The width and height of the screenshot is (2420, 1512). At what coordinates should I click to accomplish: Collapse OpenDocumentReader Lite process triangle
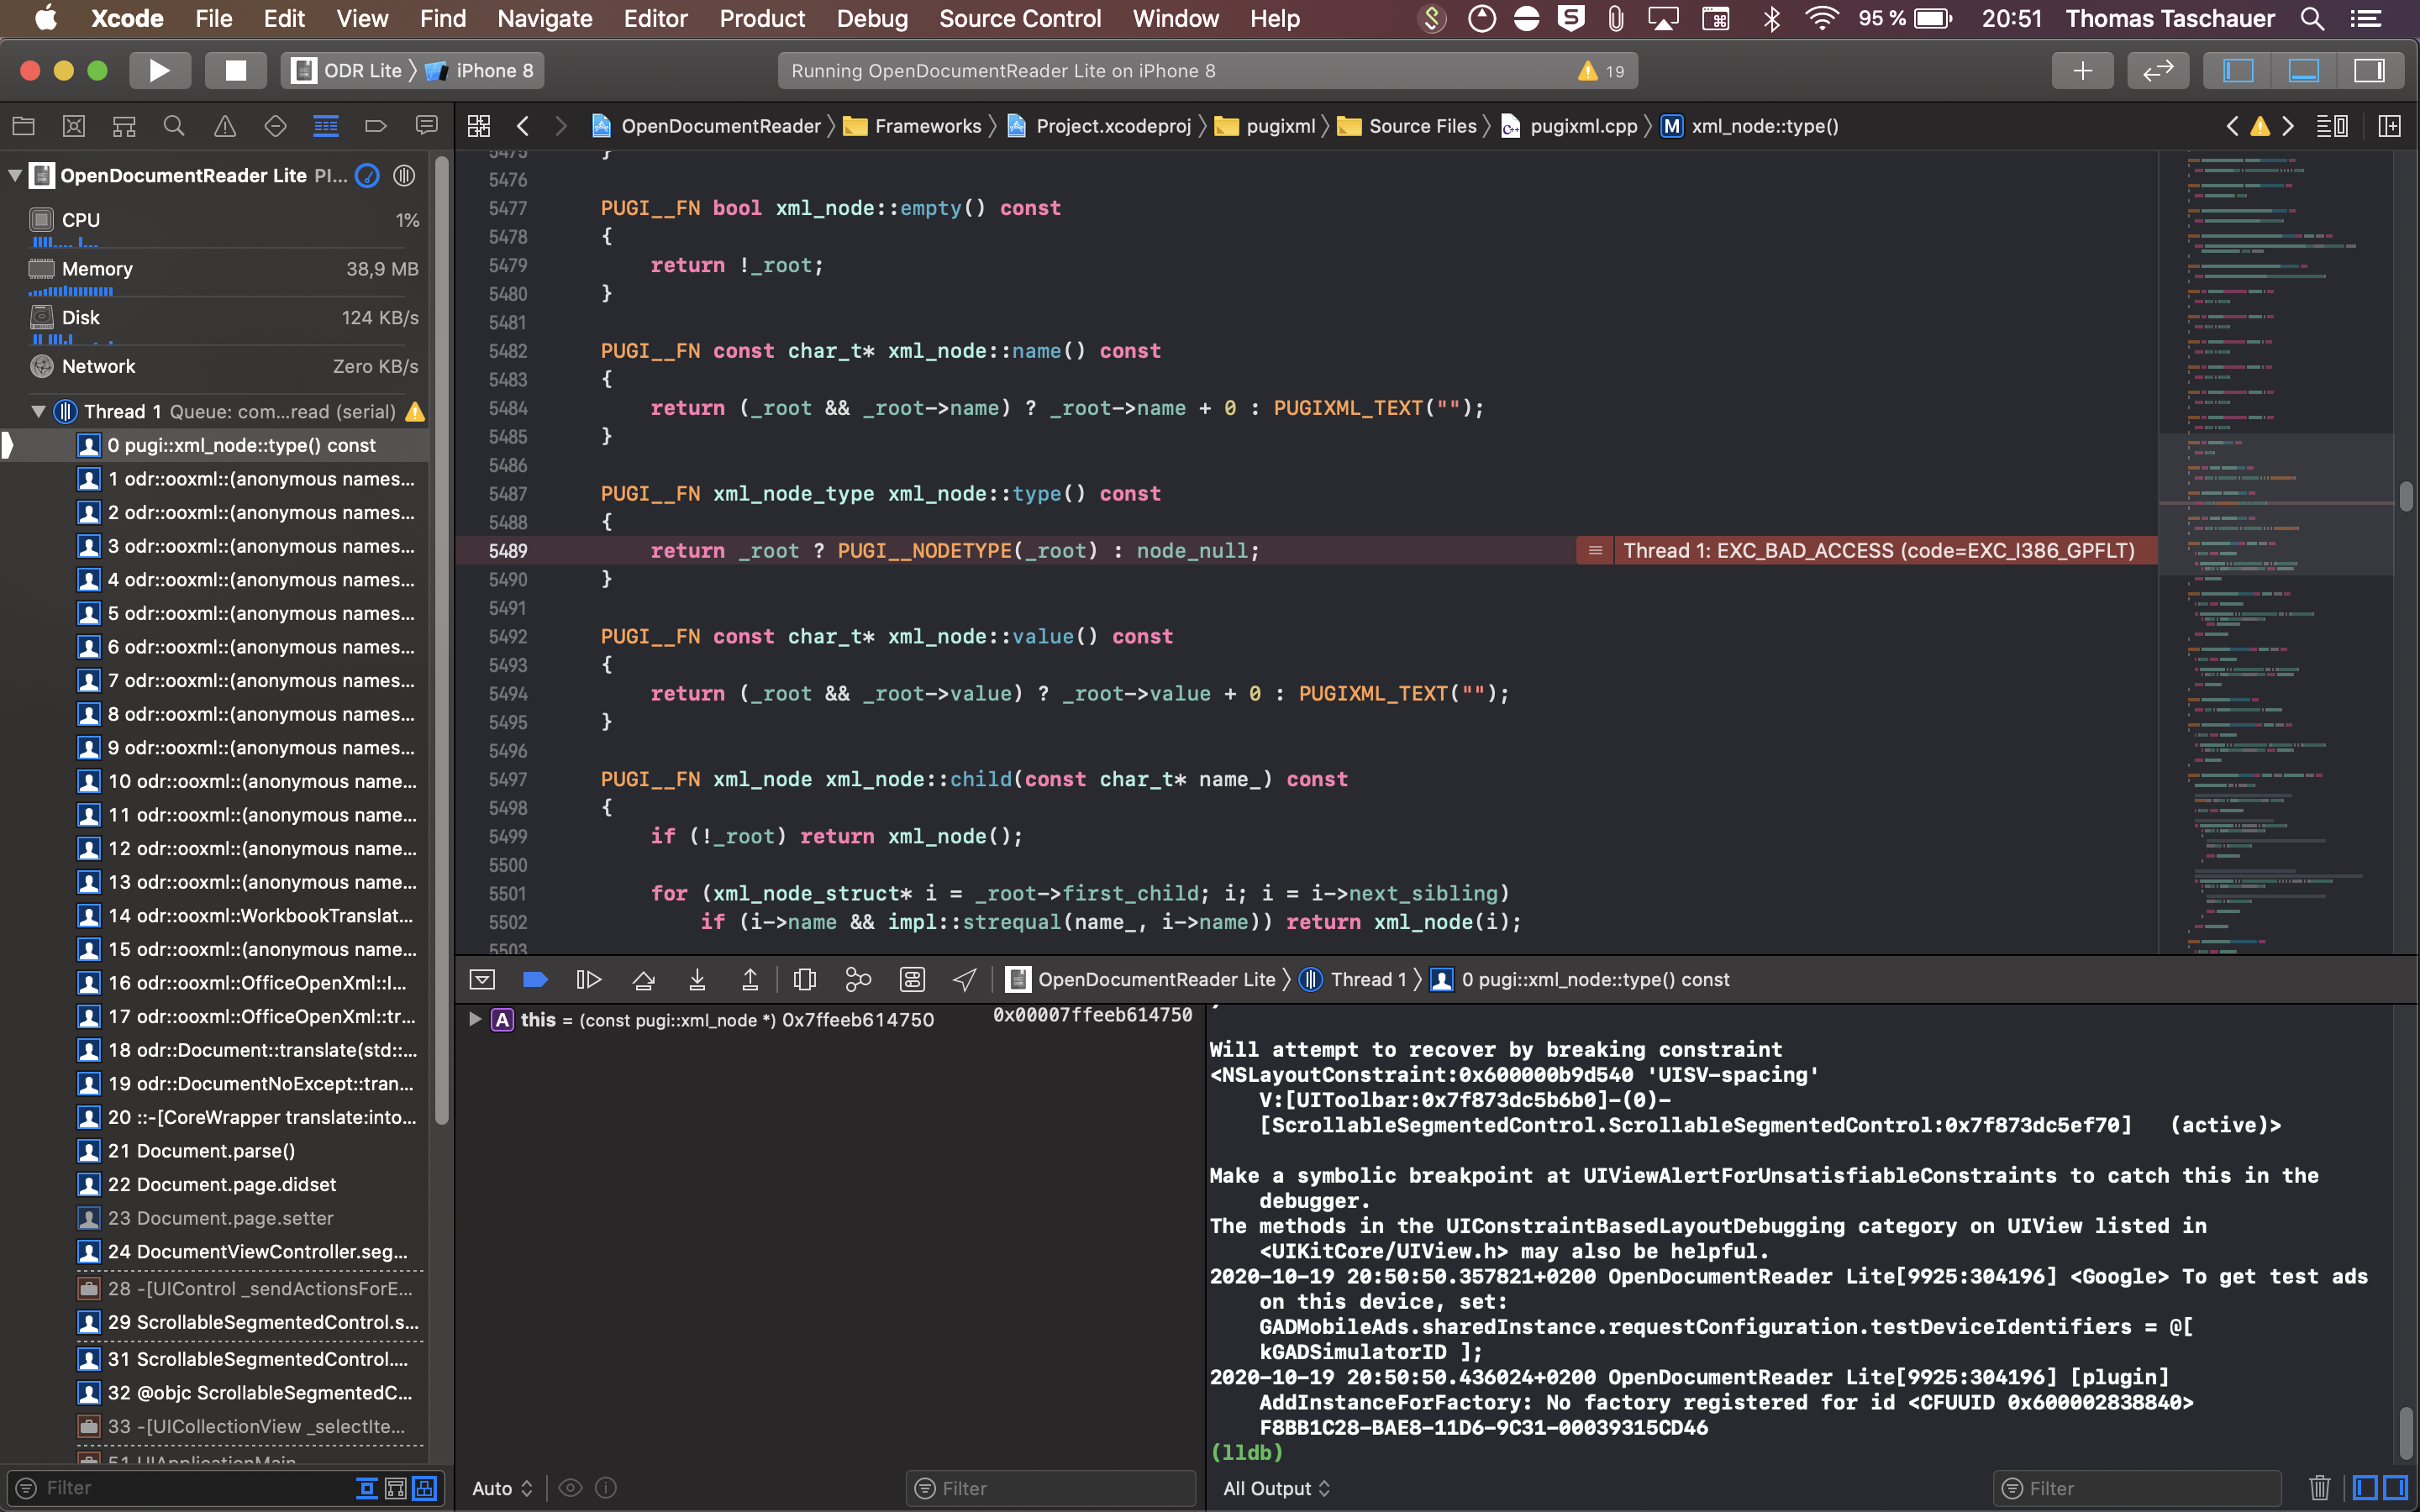pos(14,175)
